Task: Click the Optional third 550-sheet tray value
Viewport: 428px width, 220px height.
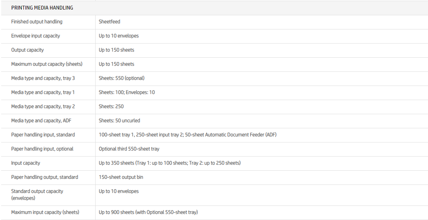Action: tap(129, 149)
